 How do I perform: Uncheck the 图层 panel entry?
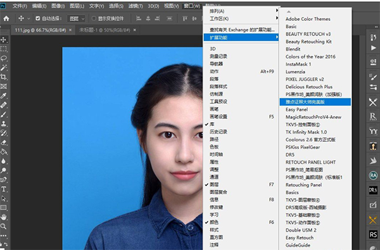241,185
